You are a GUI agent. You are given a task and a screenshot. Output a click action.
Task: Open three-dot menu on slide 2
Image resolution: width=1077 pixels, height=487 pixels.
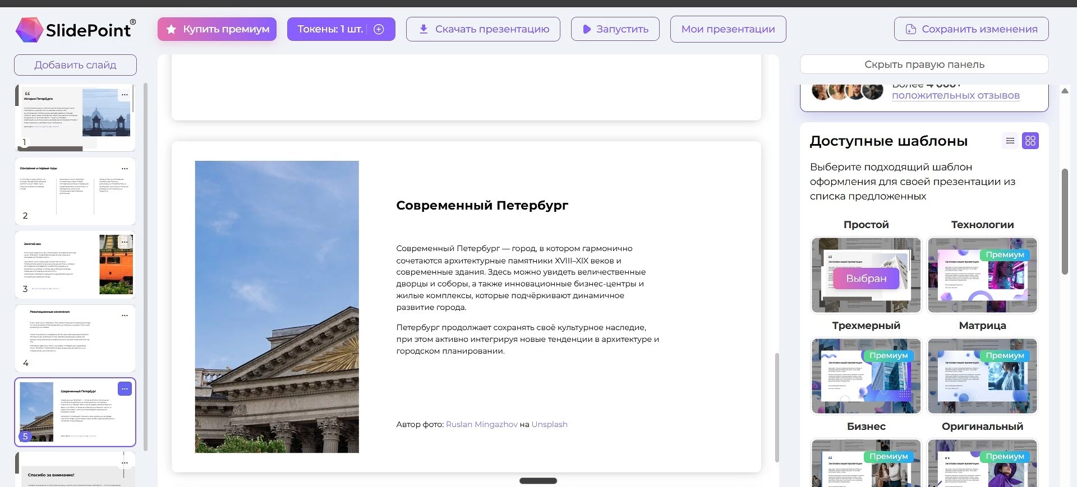(125, 169)
